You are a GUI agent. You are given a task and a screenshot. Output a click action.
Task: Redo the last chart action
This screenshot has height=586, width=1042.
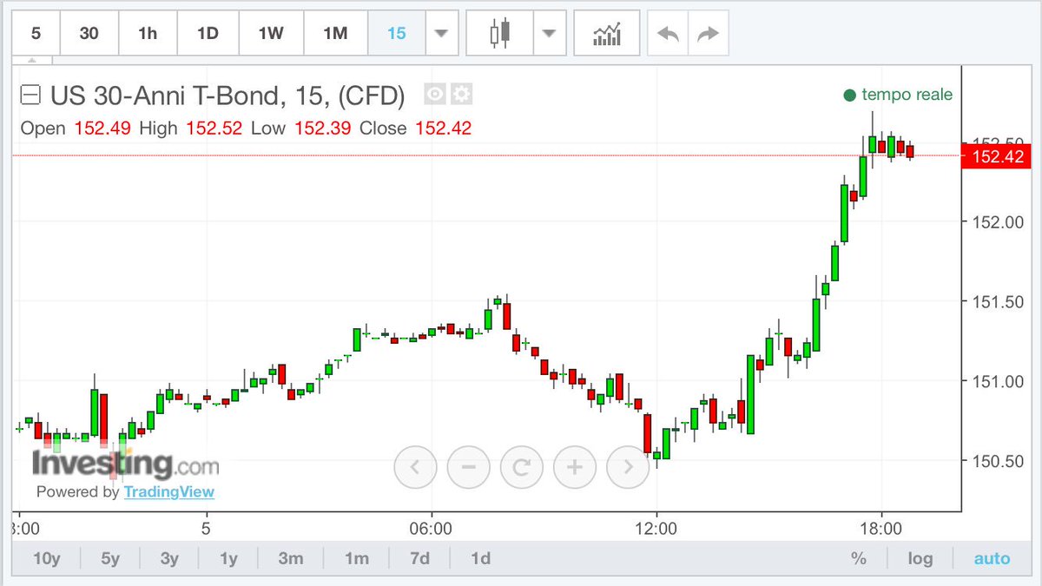[x=709, y=33]
